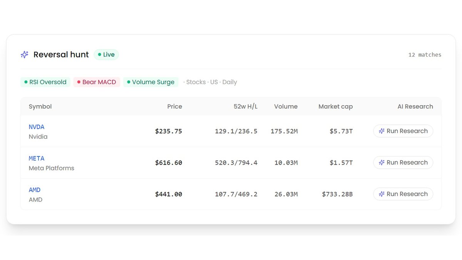The height and width of the screenshot is (260, 462).
Task: Click the green dot in the Live badge
Action: 100,55
